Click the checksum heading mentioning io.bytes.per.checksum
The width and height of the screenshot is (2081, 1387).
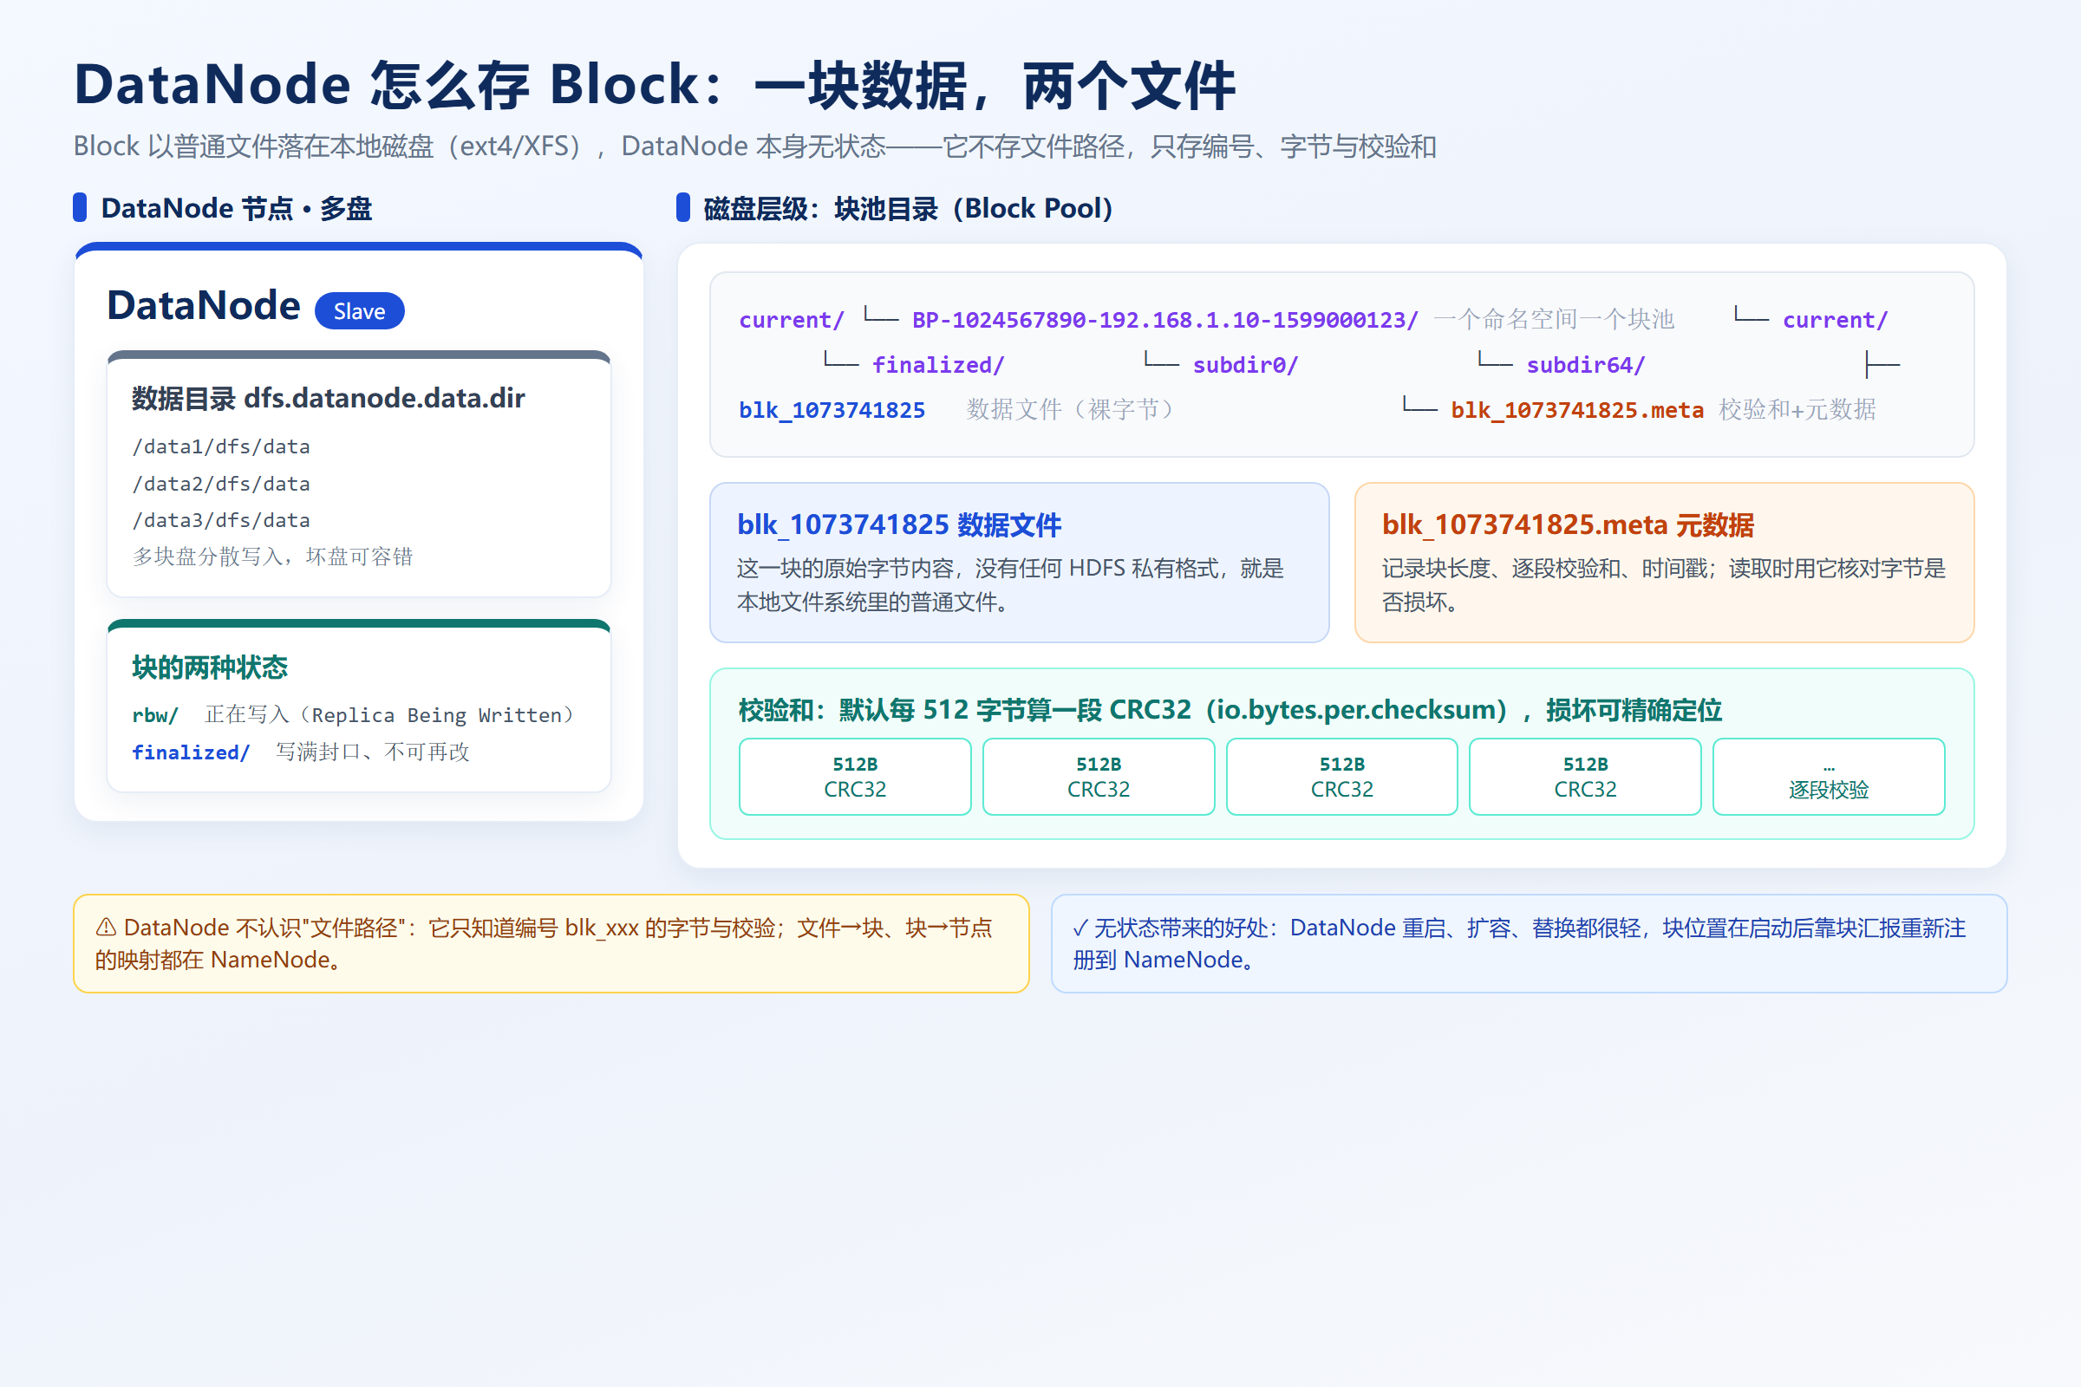pos(1230,710)
